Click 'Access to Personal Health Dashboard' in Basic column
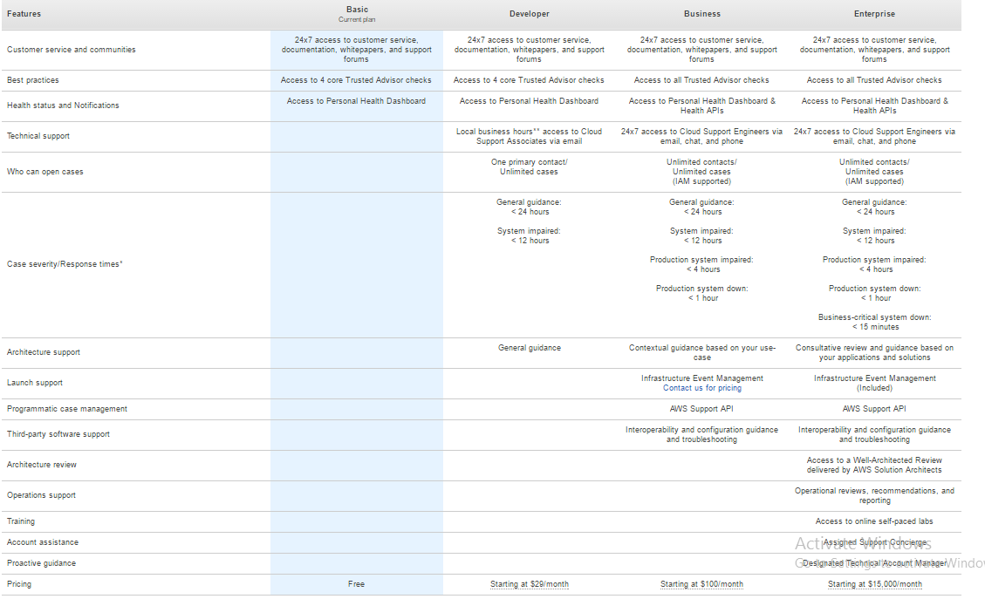 (356, 101)
